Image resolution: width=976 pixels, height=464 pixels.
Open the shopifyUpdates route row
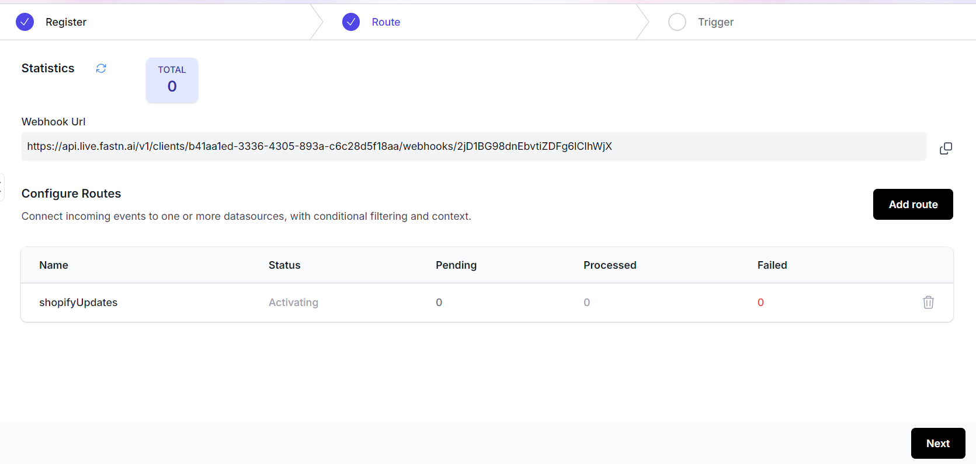487,303
